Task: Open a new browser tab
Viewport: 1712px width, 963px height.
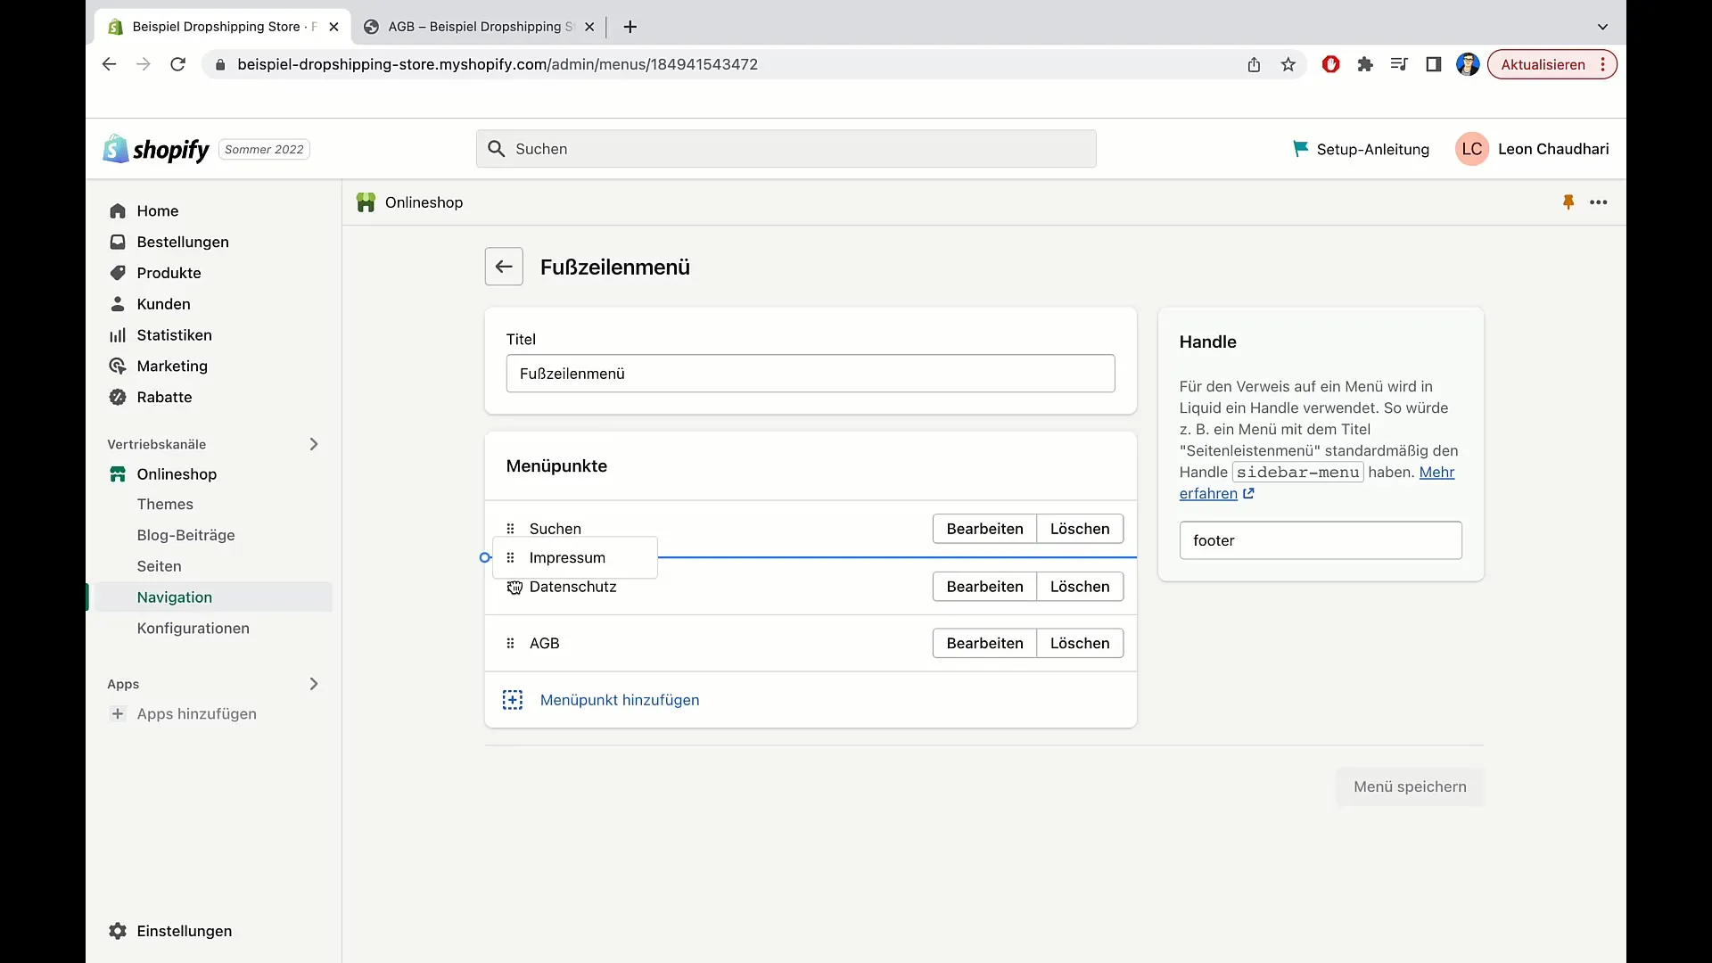Action: coord(630,27)
